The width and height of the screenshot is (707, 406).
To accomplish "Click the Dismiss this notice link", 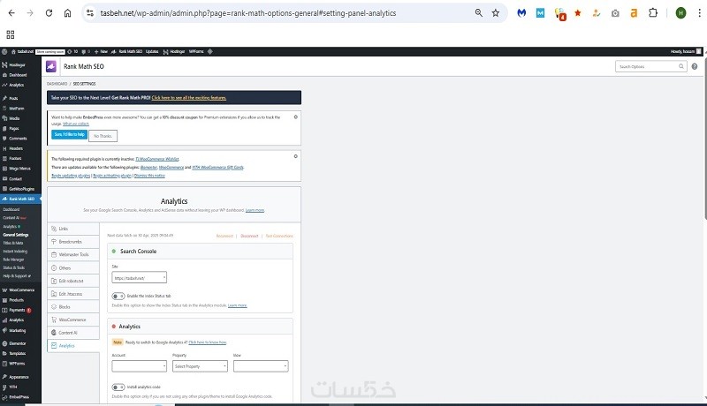I will tap(149, 176).
